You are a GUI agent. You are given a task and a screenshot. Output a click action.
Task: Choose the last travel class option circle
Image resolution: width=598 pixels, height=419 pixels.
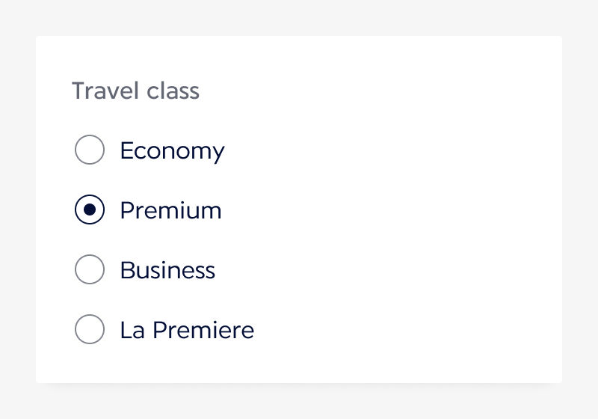[90, 330]
